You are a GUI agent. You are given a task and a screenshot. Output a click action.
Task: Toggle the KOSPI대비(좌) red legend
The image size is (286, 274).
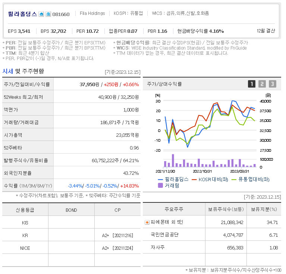(x=210, y=179)
